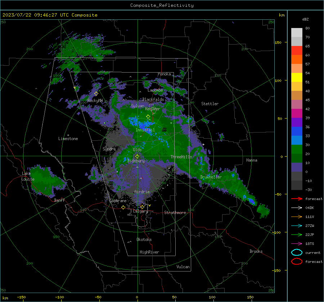
Task: Click the dark orange 60–57 dBZ swatch
Action: [x=297, y=59]
